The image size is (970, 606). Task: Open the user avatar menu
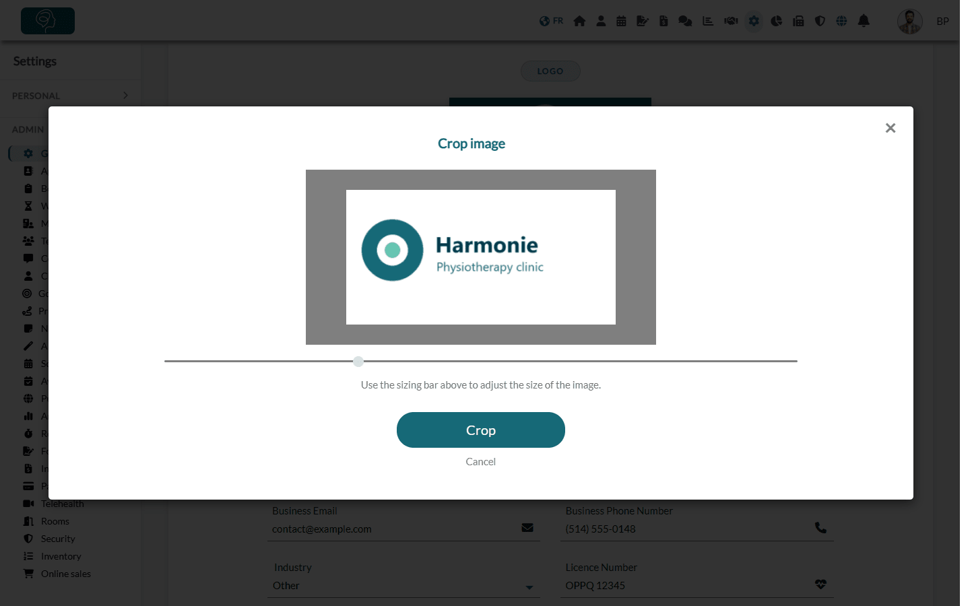pos(910,22)
